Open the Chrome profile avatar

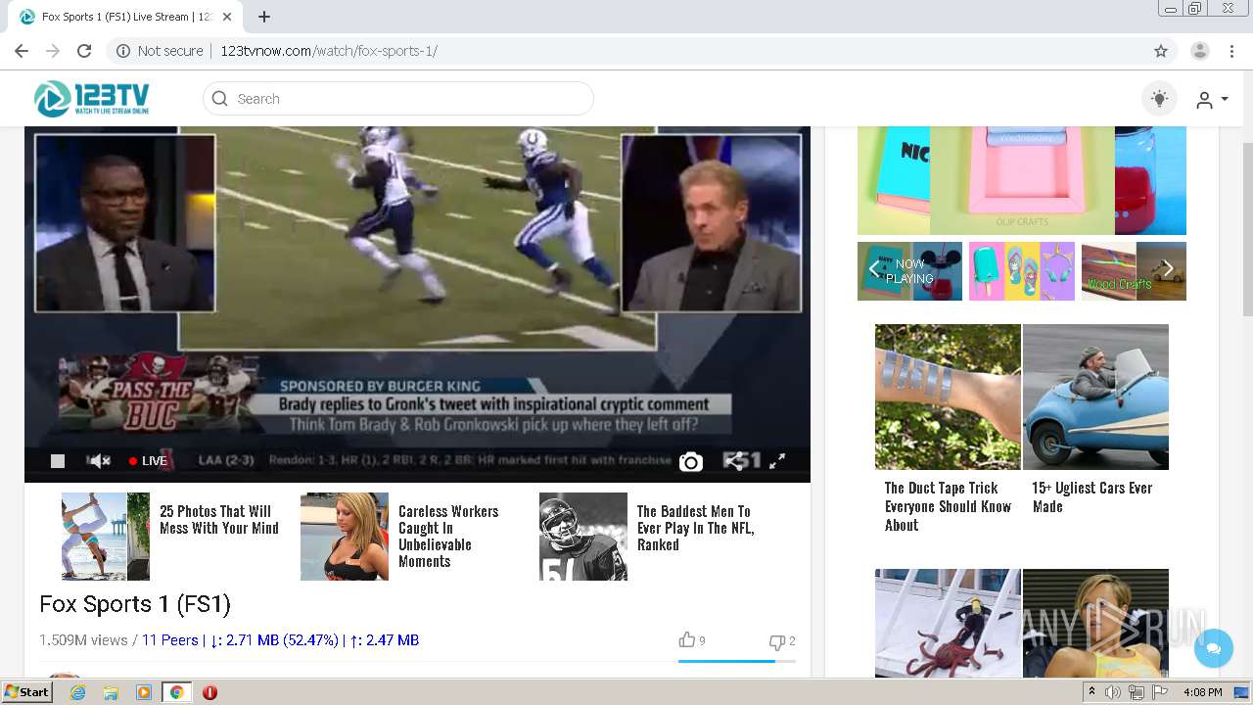[1199, 51]
